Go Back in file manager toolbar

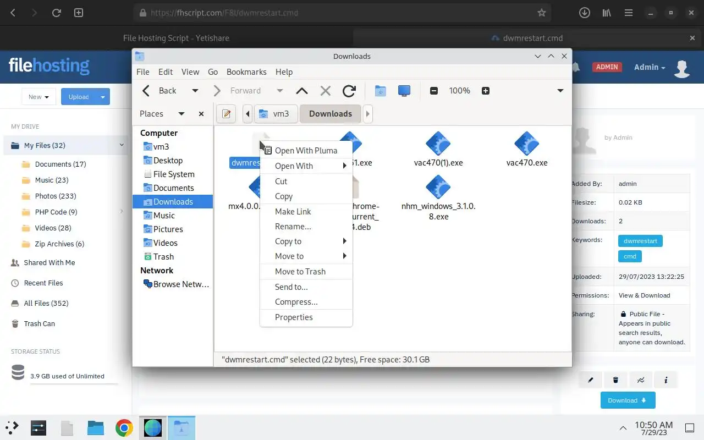coord(159,91)
